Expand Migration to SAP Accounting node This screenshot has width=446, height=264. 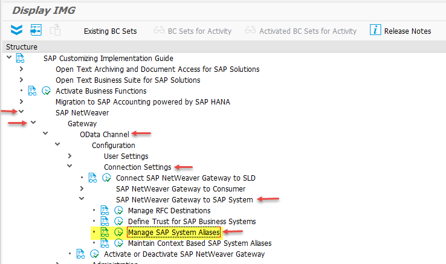21,101
